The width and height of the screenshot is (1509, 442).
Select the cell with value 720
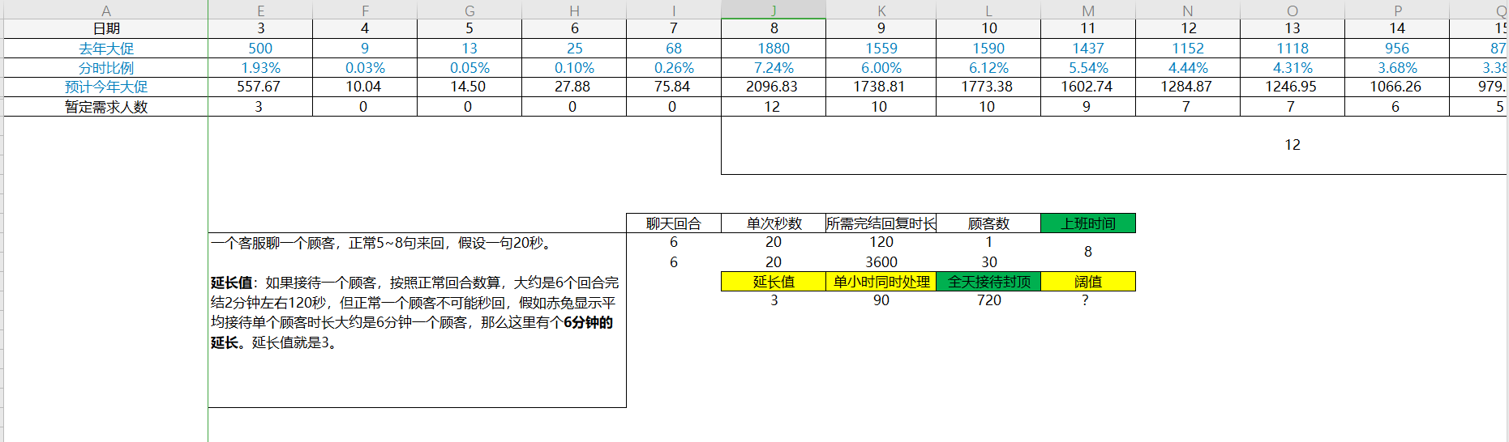pyautogui.click(x=988, y=300)
